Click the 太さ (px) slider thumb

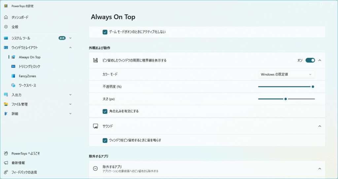[286, 99]
